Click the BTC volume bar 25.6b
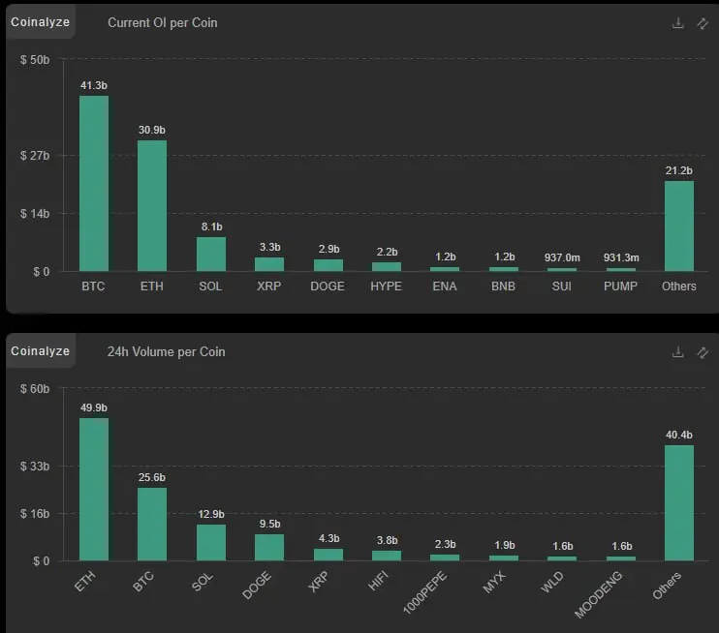 coord(152,524)
